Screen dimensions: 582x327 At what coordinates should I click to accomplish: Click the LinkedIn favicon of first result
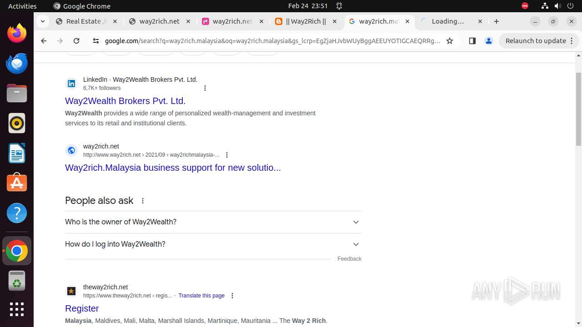tap(71, 84)
